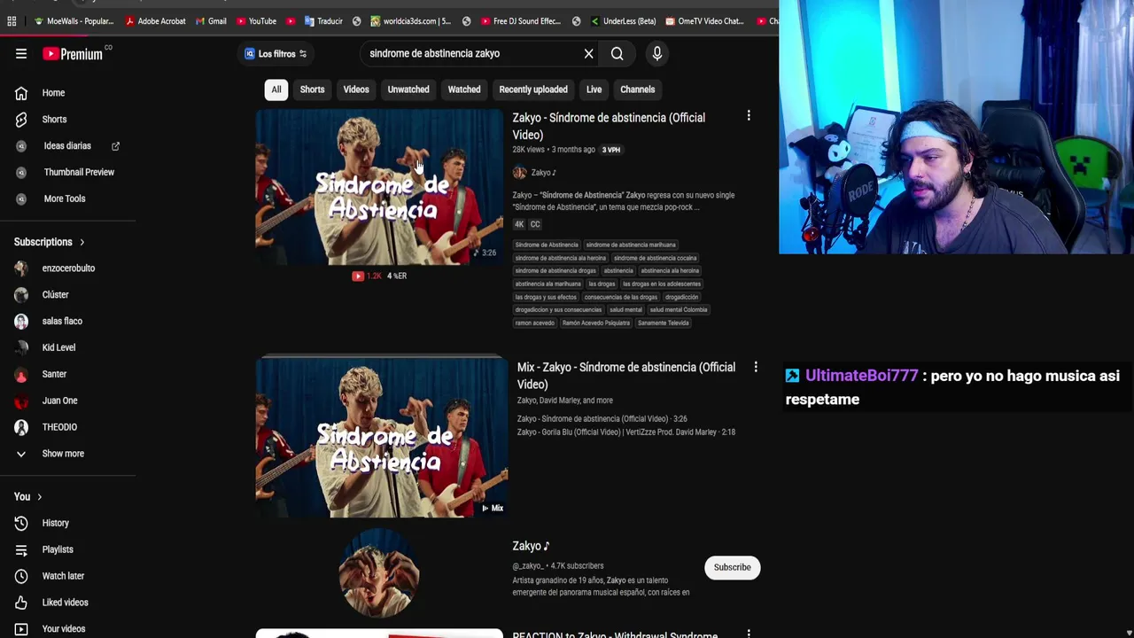Open Ideas diarias sidebar link
Screen dimensions: 1134x638
(x=68, y=146)
